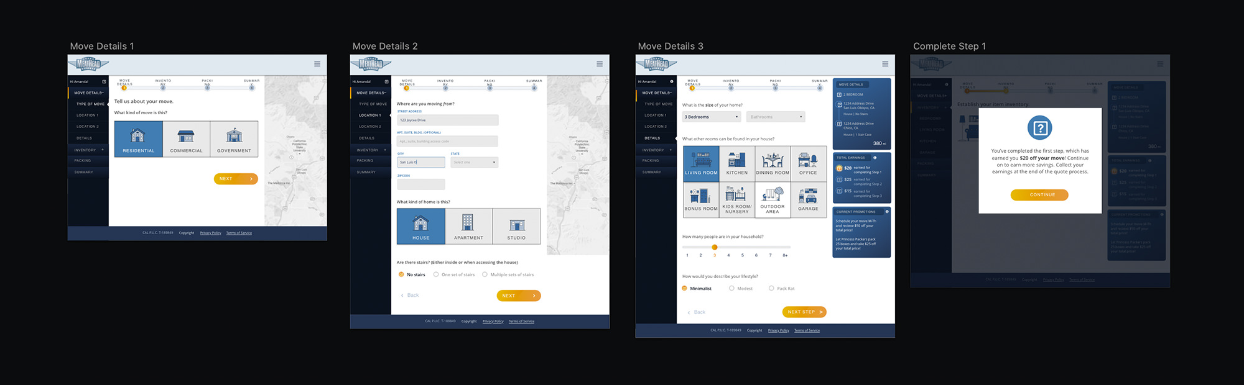
Task: Select the Office room tile
Action: click(x=808, y=164)
